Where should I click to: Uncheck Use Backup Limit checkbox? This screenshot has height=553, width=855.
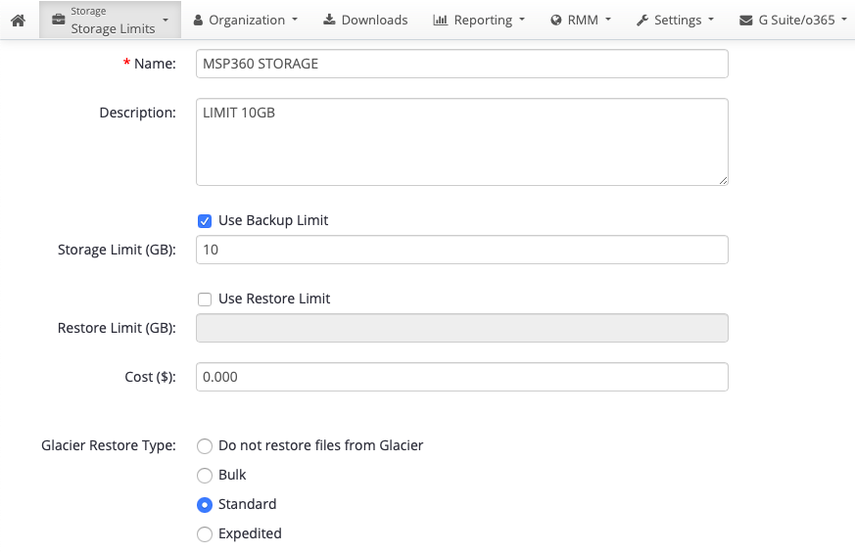point(205,220)
